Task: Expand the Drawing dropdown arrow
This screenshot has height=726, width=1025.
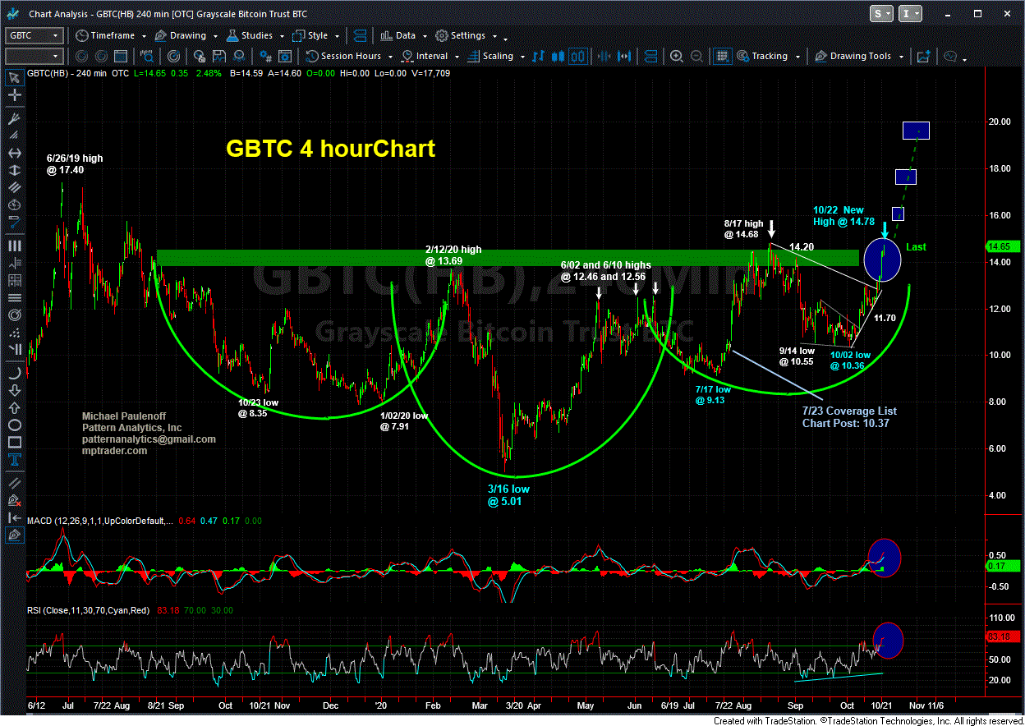Action: tap(215, 37)
